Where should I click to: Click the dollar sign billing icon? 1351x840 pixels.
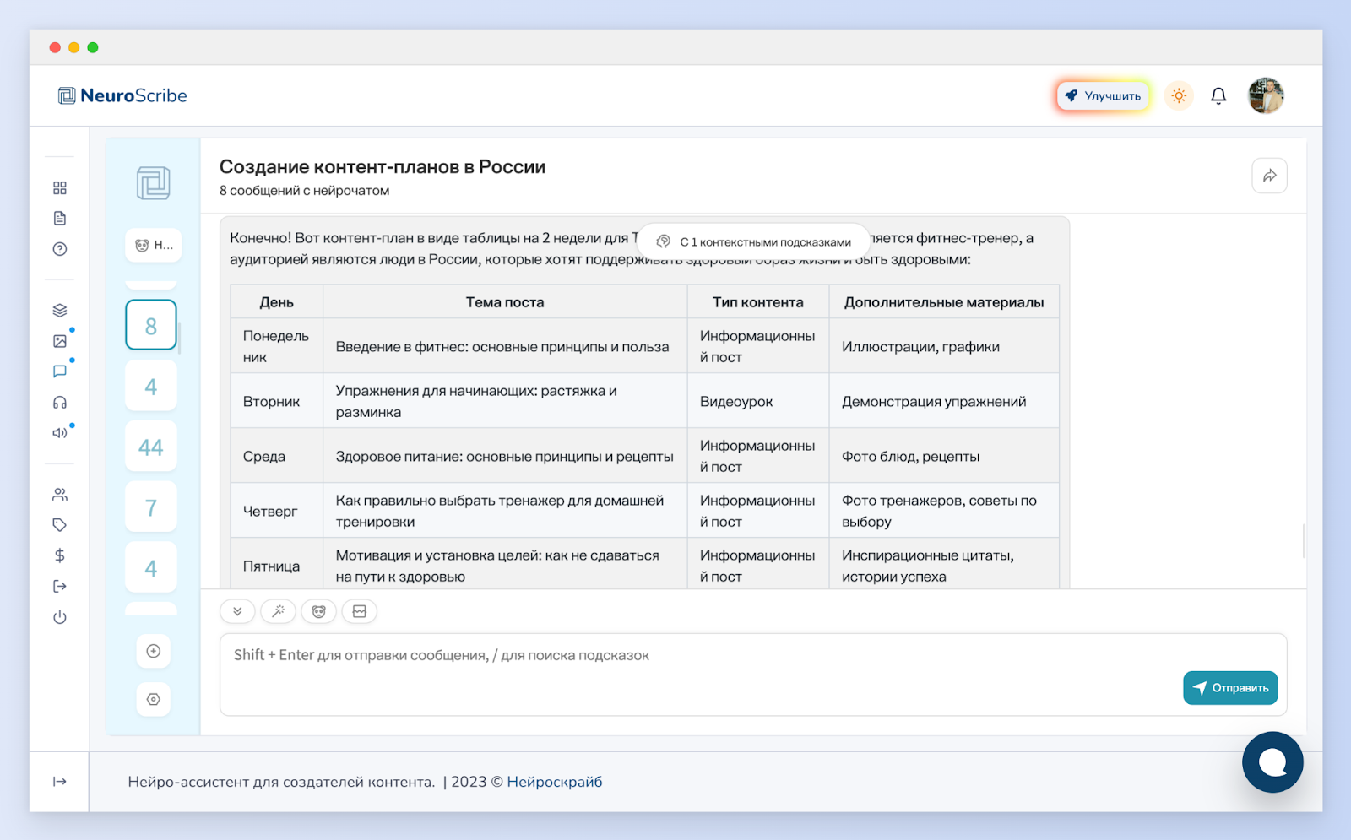coord(60,555)
